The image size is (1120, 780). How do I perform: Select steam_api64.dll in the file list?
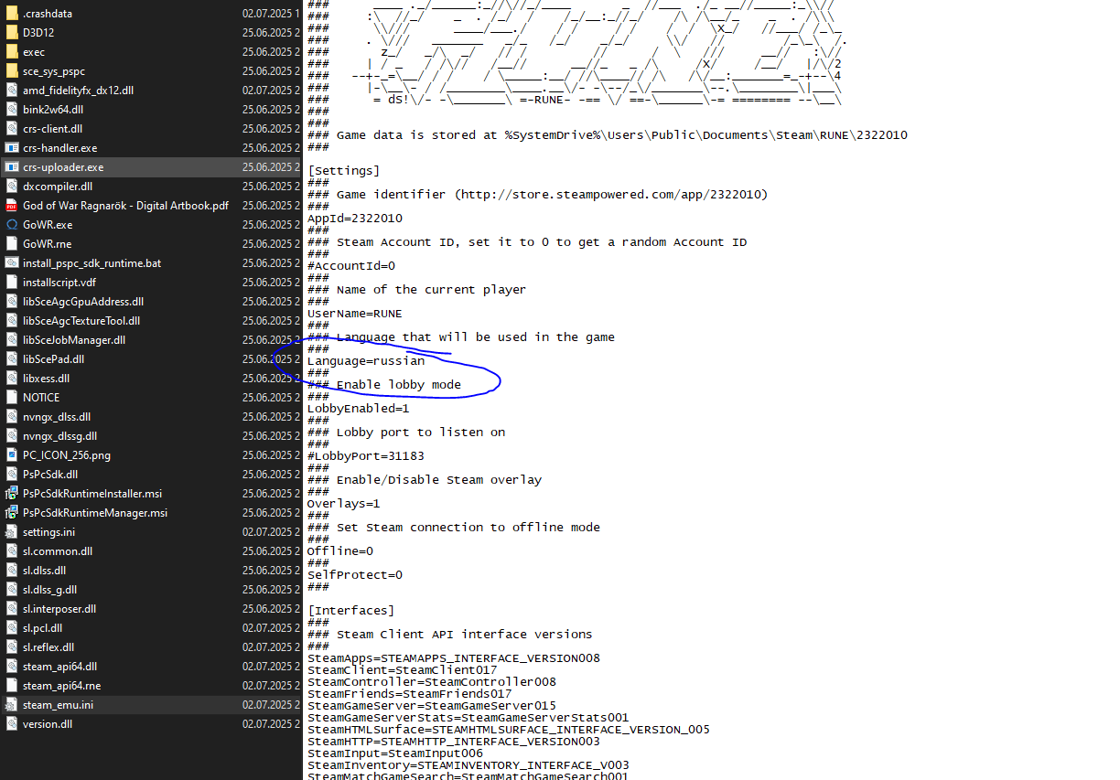59,667
